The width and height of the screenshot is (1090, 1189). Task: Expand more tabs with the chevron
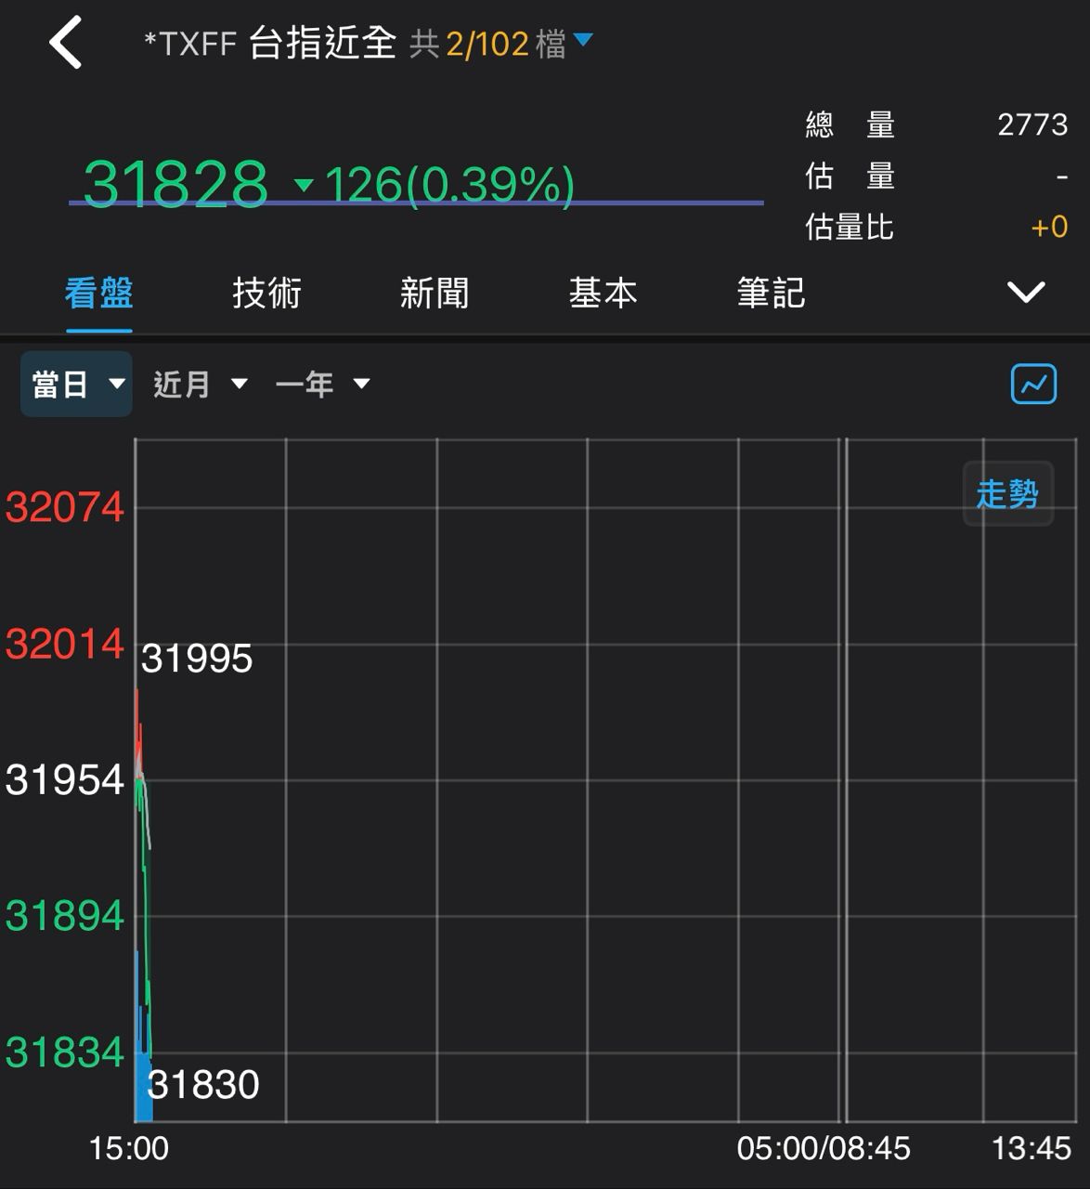pyautogui.click(x=1026, y=293)
